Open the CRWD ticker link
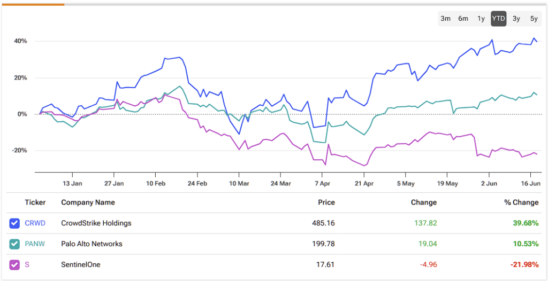 pos(35,223)
